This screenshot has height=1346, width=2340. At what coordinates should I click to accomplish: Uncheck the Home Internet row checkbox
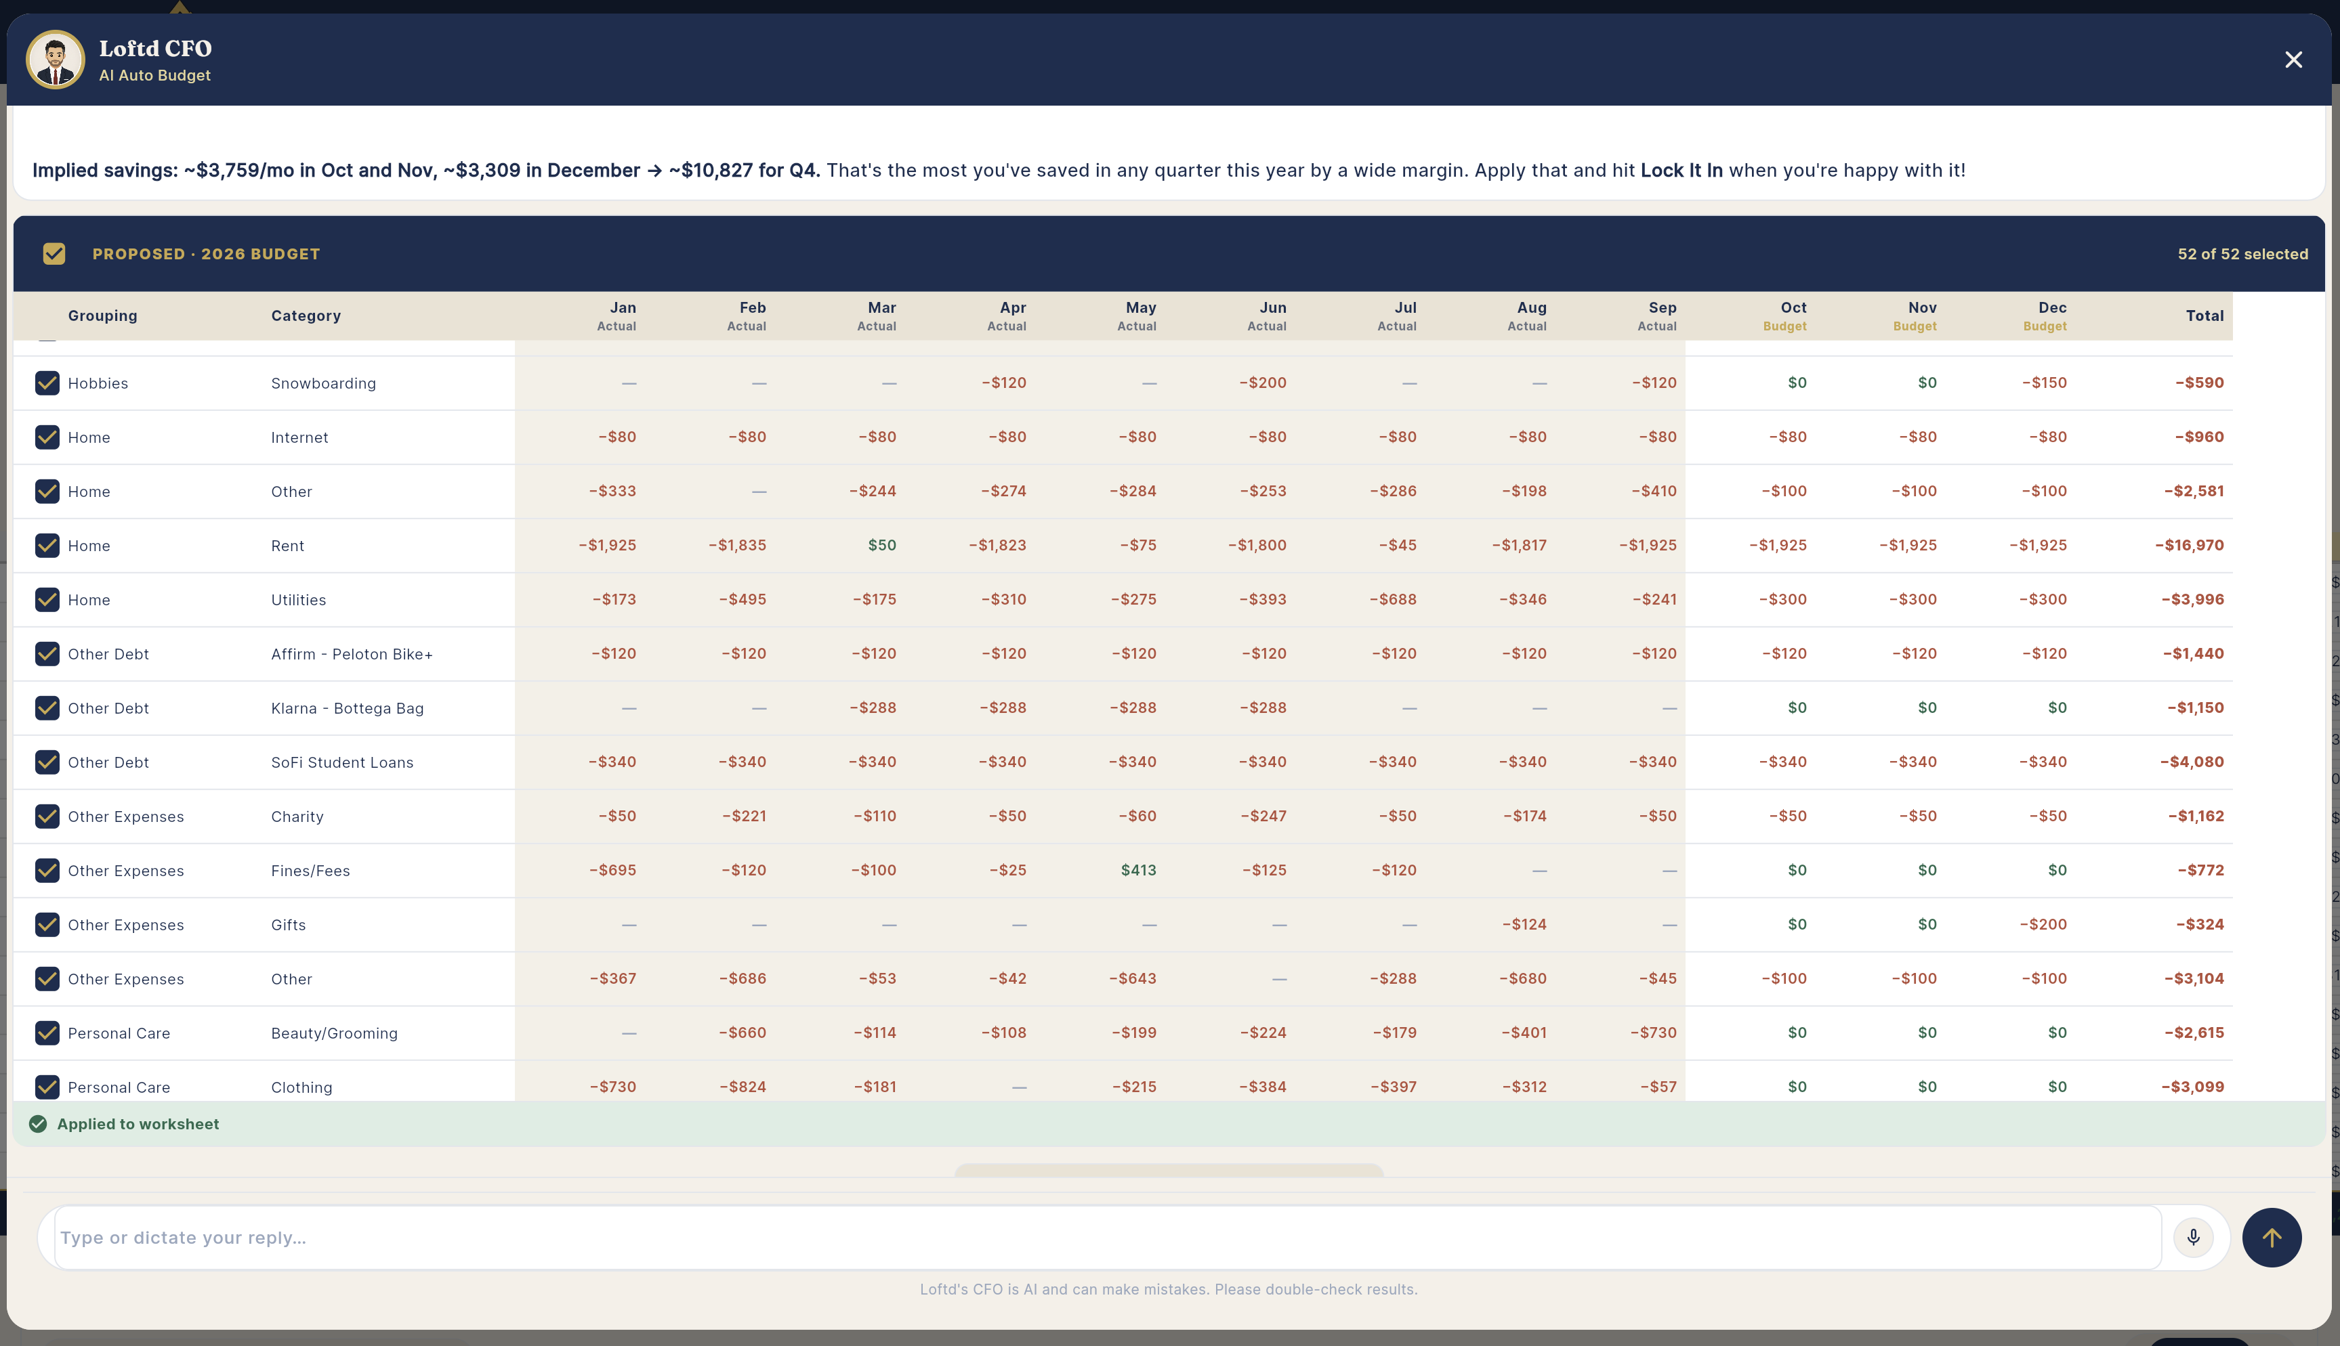(47, 437)
